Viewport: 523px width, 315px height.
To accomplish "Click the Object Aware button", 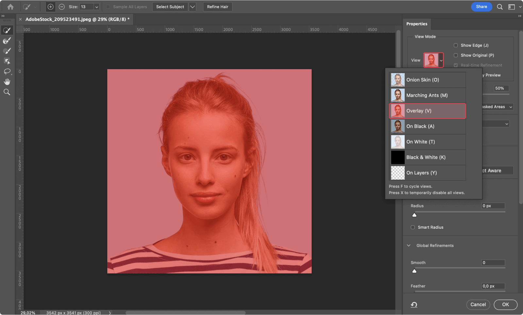I will click(x=498, y=171).
